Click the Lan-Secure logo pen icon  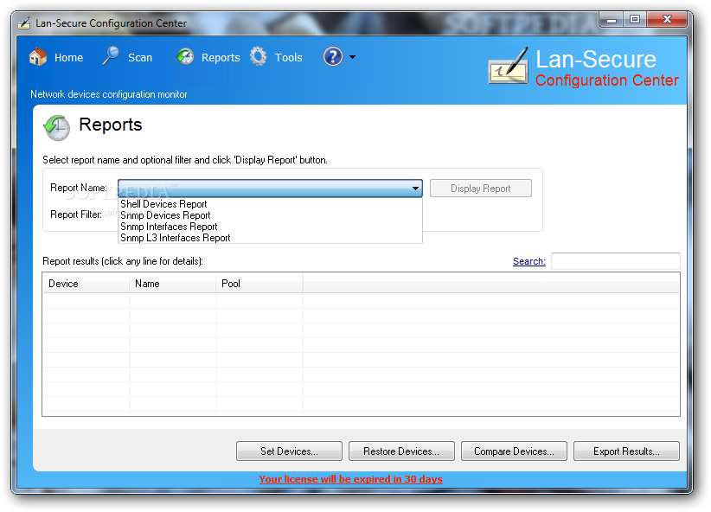[509, 66]
